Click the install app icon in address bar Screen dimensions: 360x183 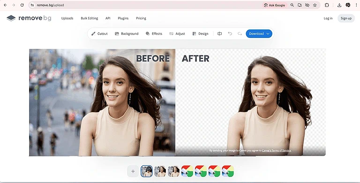coord(300,5)
